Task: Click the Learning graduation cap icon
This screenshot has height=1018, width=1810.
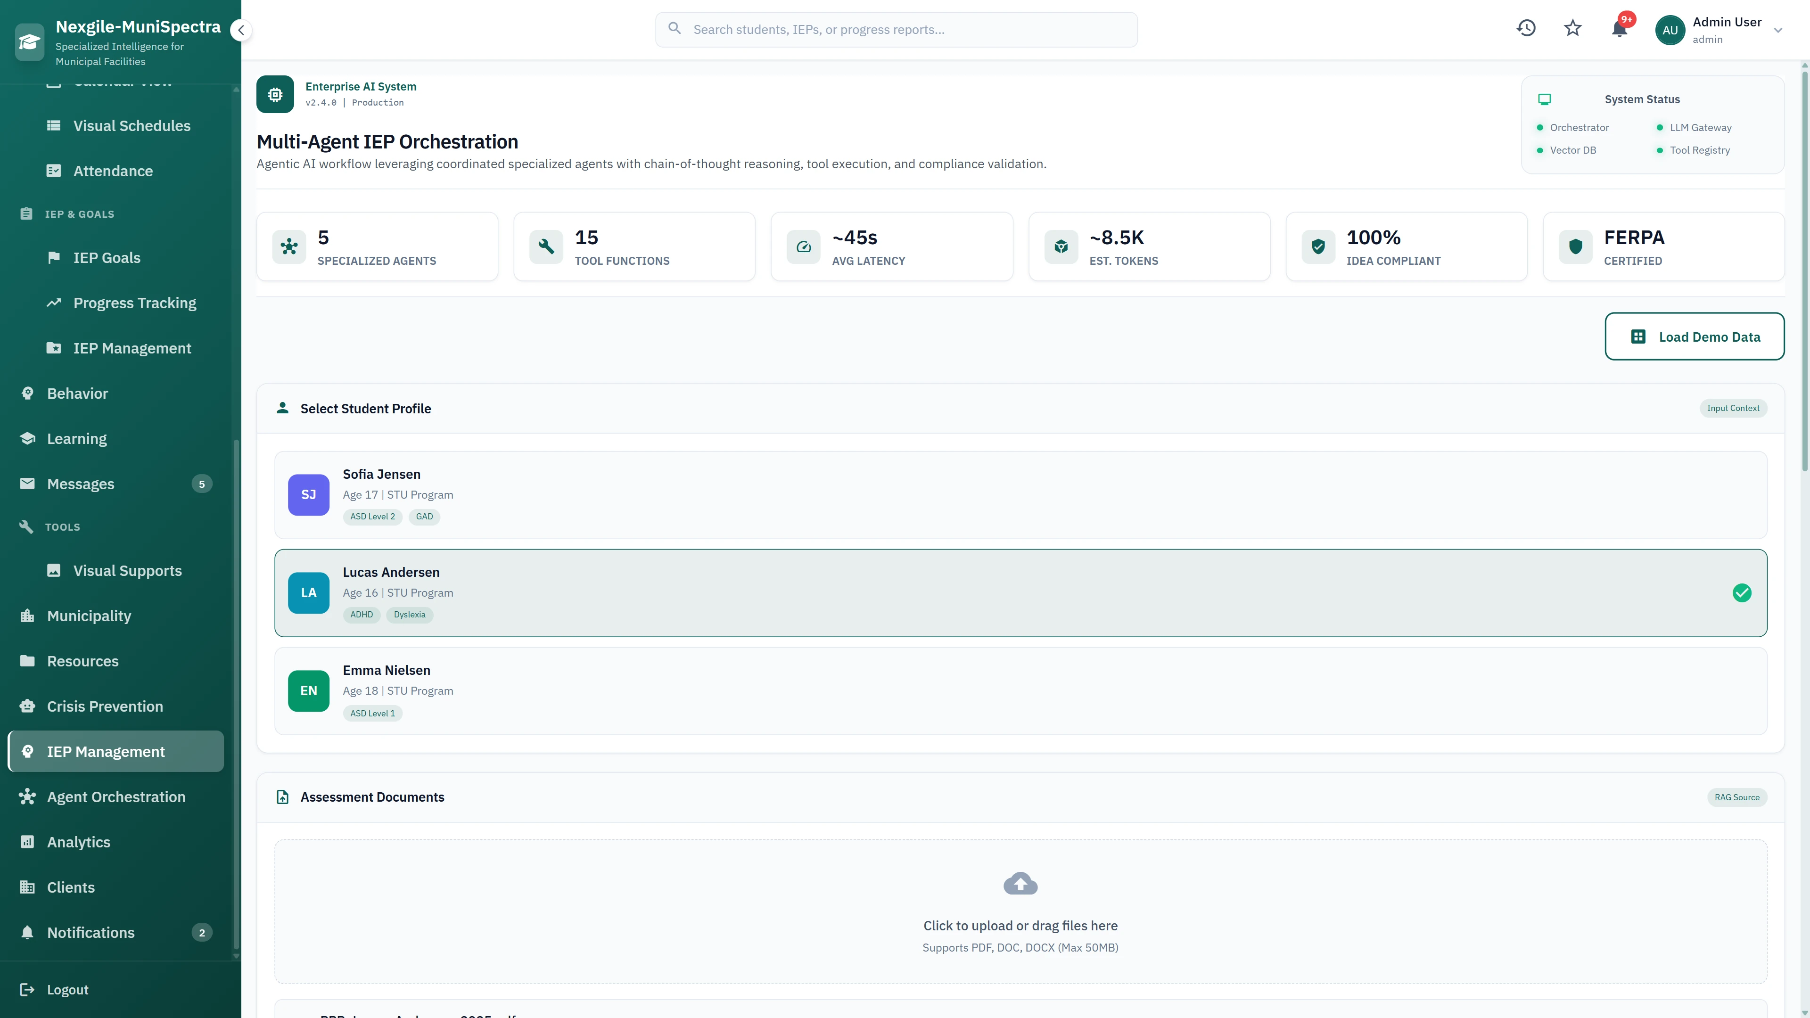Action: click(x=27, y=438)
